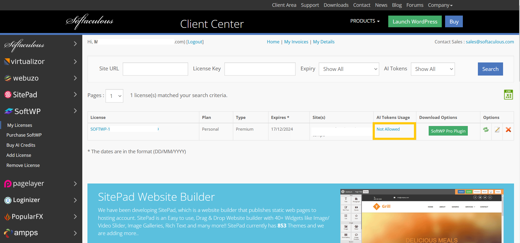
Task: Click the Webuzo logo icon in sidebar
Action: click(x=8, y=78)
